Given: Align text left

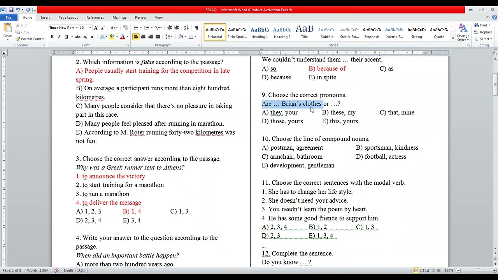Looking at the screenshot, I should pos(136,37).
